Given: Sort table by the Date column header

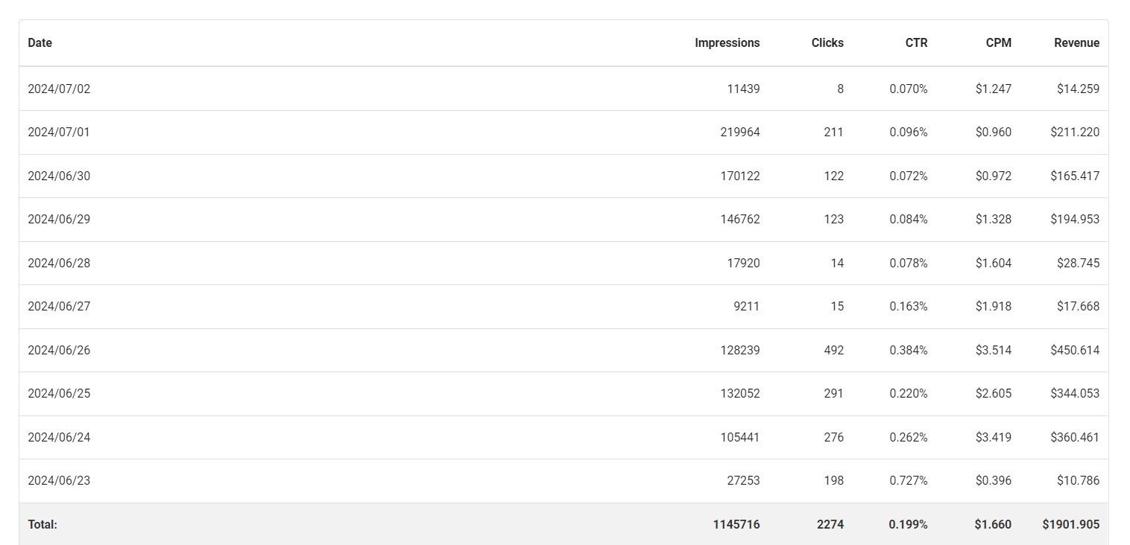Looking at the screenshot, I should (x=40, y=43).
